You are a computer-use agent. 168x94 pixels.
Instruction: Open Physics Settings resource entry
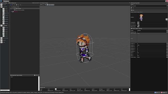pyautogui.click(x=6, y=15)
